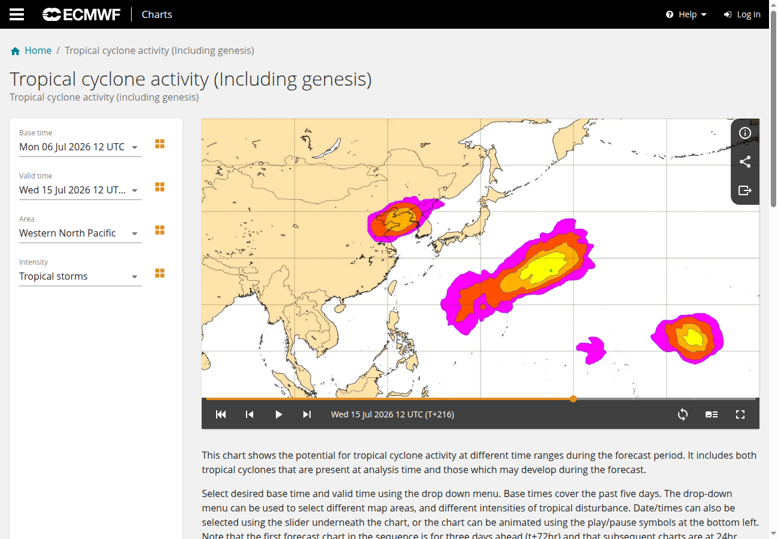Click the info icon on the chart

745,133
